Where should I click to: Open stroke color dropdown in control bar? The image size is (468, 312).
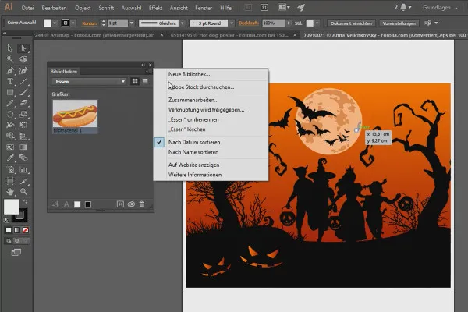coord(73,23)
